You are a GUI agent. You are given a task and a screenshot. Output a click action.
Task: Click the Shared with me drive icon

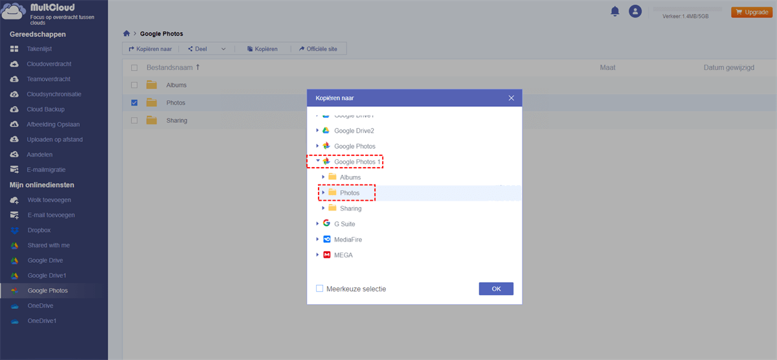coord(14,245)
